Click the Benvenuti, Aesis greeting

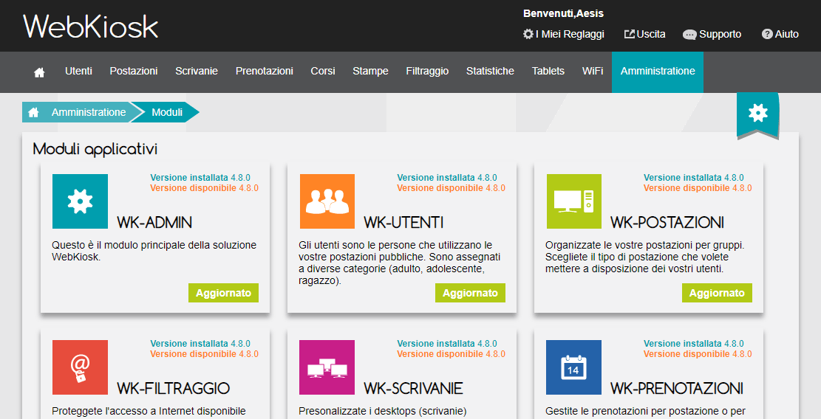[563, 13]
